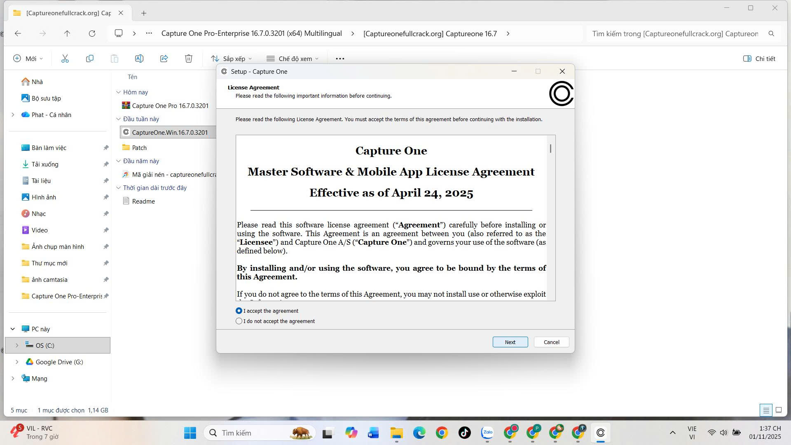The width and height of the screenshot is (791, 445).
Task: Click the Copy icon in toolbar
Action: pyautogui.click(x=89, y=59)
